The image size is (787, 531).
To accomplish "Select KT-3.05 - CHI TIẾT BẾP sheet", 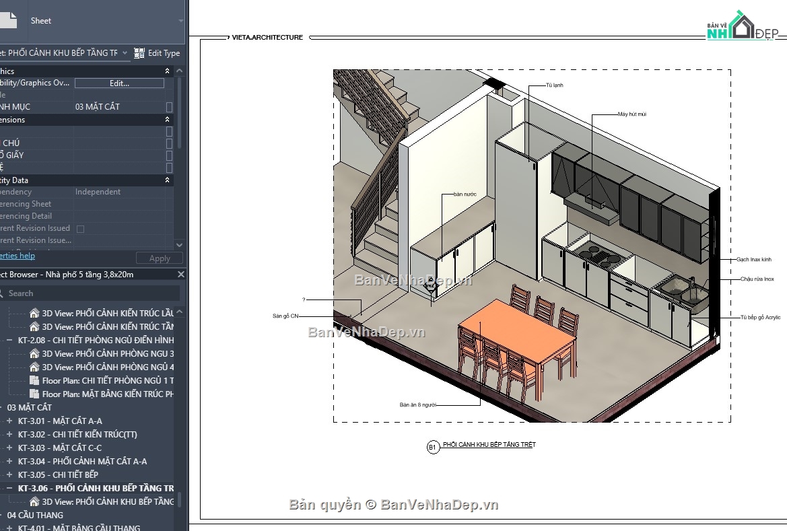I will [58, 474].
